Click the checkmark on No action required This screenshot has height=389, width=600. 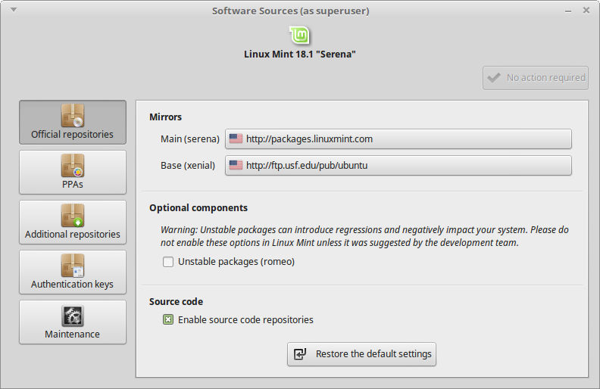click(494, 77)
